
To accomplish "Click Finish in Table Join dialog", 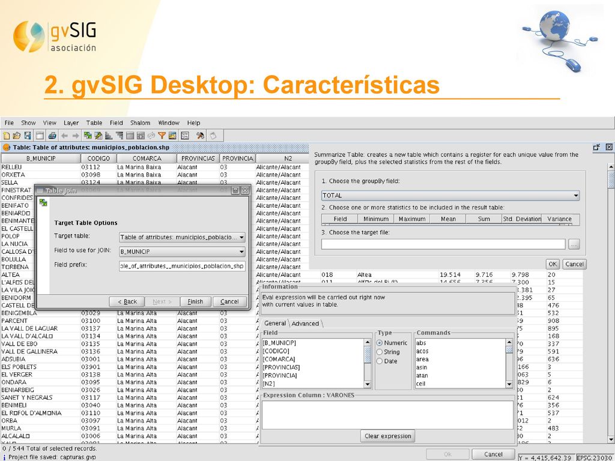I will tap(195, 301).
